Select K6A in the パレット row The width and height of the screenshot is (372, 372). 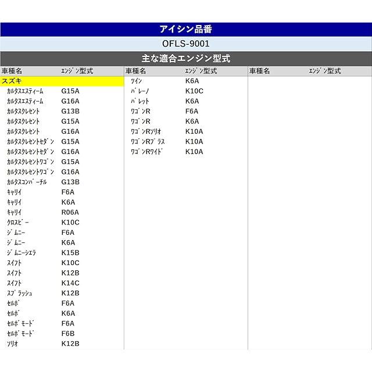[x=192, y=101]
